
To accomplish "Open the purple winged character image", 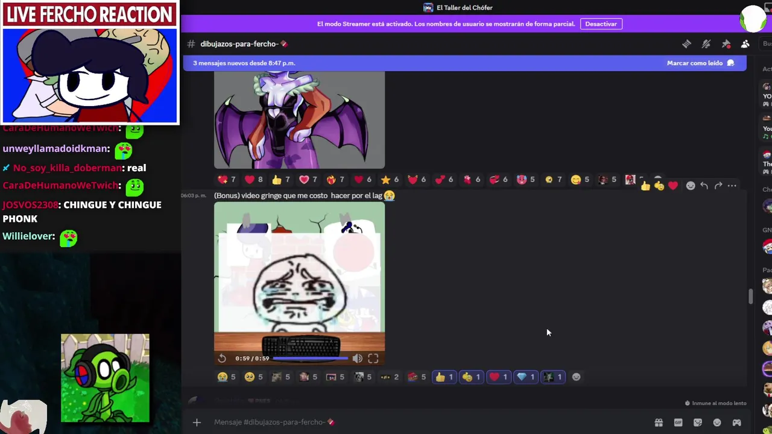I will [299, 120].
